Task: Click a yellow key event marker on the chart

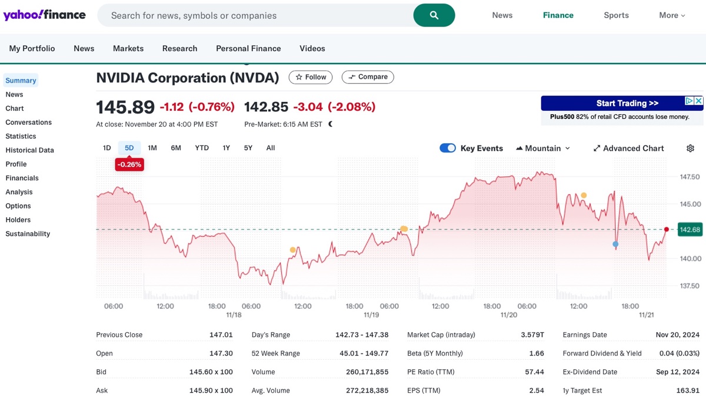Action: [404, 228]
